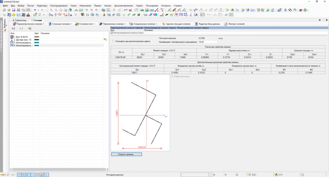Click the color swatch of 1. Брус row
Screen dimensions: 329x177
[x=37, y=37]
